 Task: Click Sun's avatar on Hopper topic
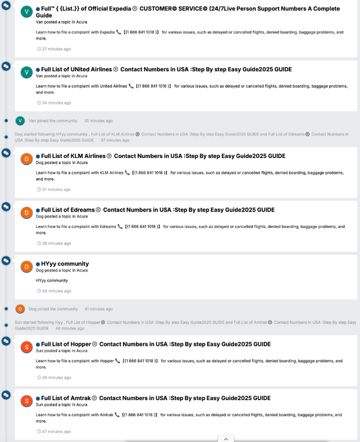click(x=26, y=347)
